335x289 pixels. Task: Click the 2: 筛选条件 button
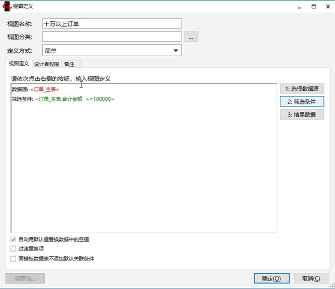(301, 102)
